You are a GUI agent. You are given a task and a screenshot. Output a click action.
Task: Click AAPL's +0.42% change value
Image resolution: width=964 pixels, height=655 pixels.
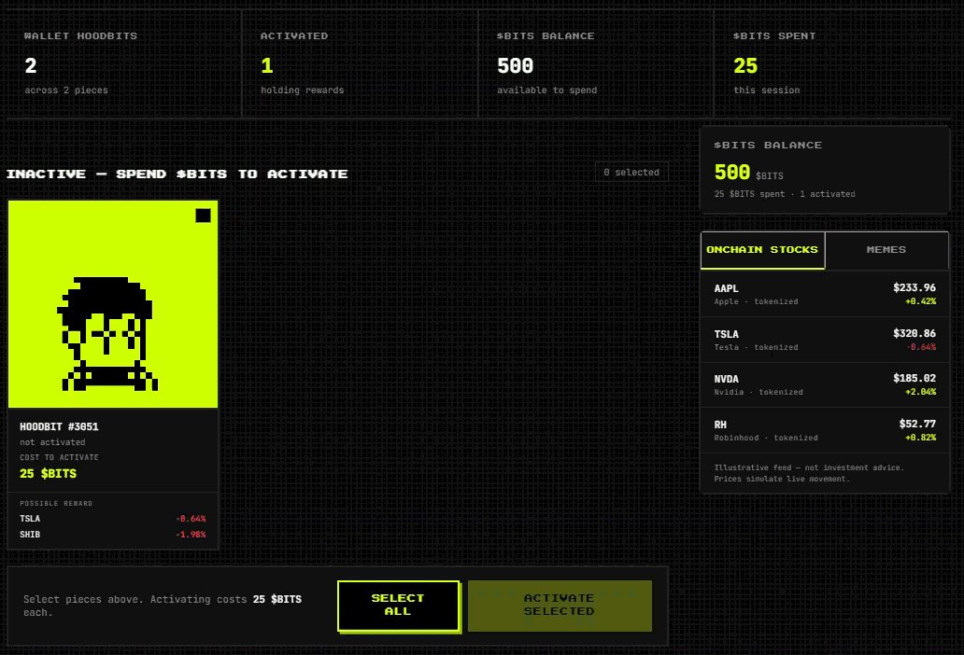[x=921, y=301]
